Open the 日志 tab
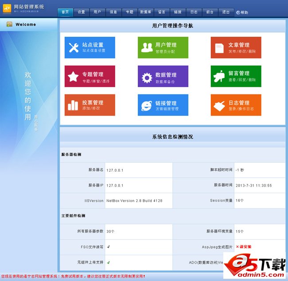This screenshot has width=288, height=281. tap(194, 12)
